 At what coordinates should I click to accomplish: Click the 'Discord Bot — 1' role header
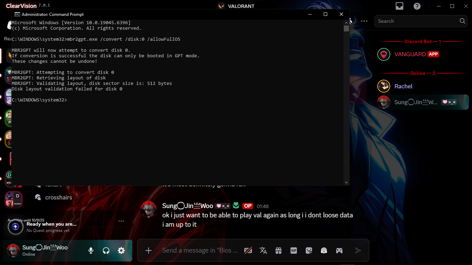point(423,41)
